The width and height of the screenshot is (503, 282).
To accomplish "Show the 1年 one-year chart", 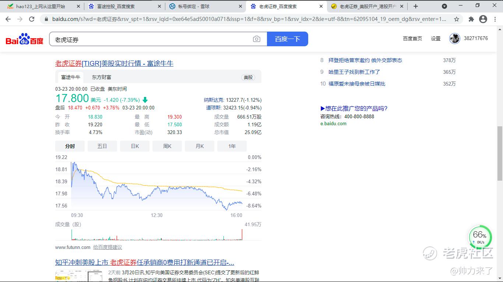I will pos(232,146).
